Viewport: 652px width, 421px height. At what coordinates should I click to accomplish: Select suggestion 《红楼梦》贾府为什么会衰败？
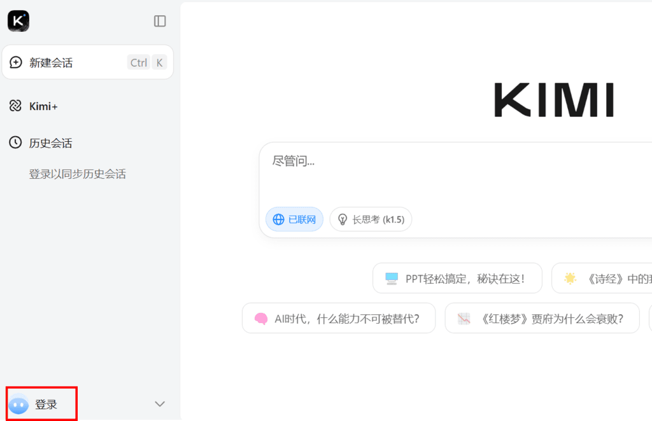tap(542, 319)
